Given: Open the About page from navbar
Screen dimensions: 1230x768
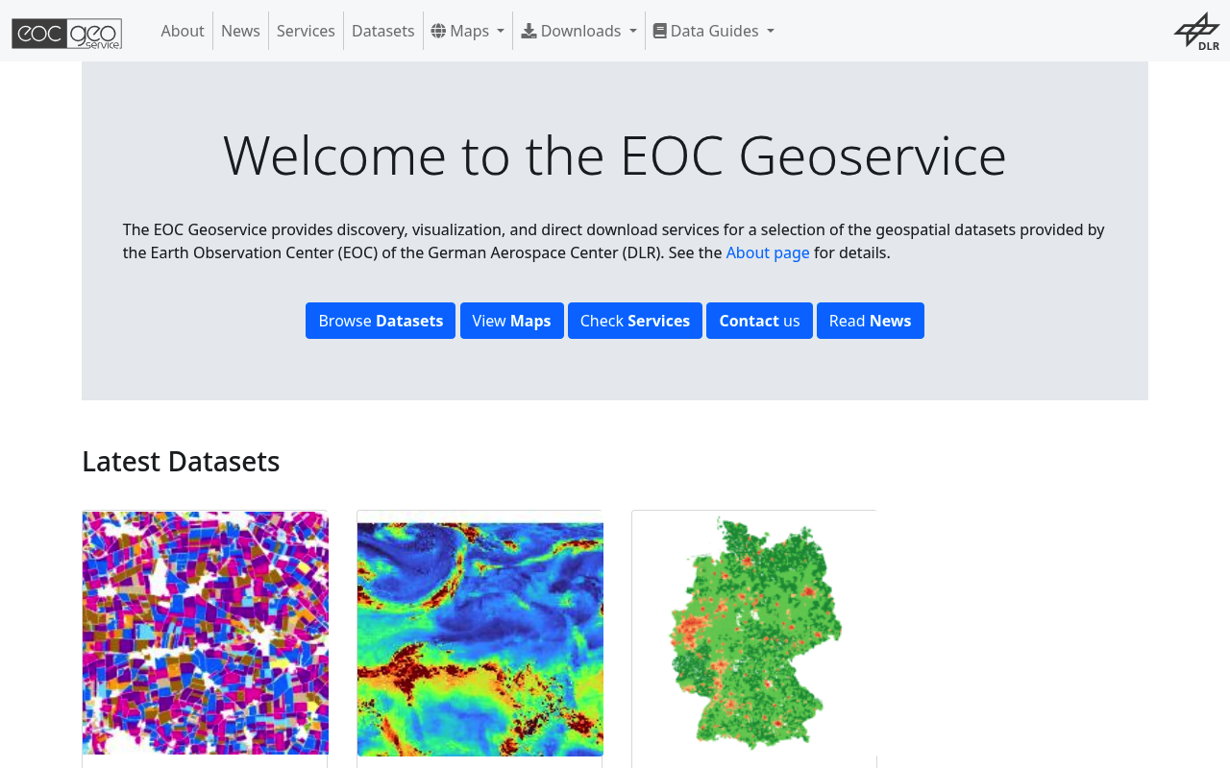Looking at the screenshot, I should [x=183, y=31].
